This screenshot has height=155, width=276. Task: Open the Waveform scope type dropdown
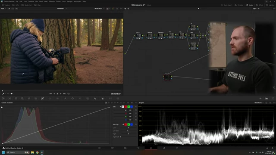coord(259,102)
